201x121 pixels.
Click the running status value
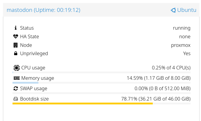tap(182, 28)
